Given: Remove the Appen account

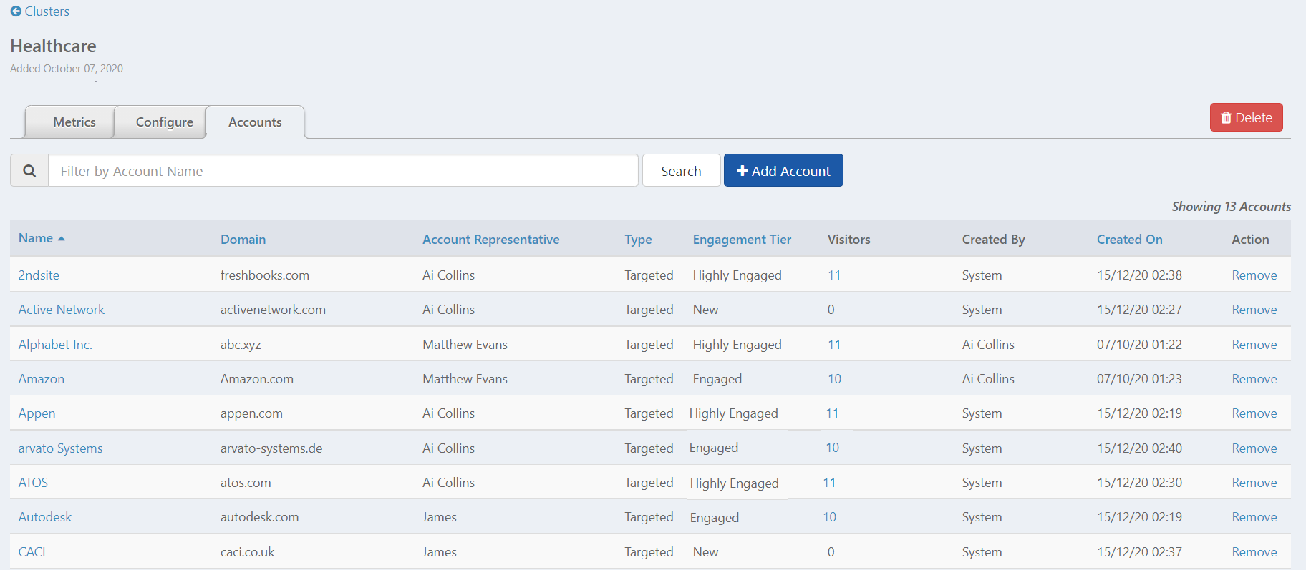Looking at the screenshot, I should click(x=1254, y=413).
